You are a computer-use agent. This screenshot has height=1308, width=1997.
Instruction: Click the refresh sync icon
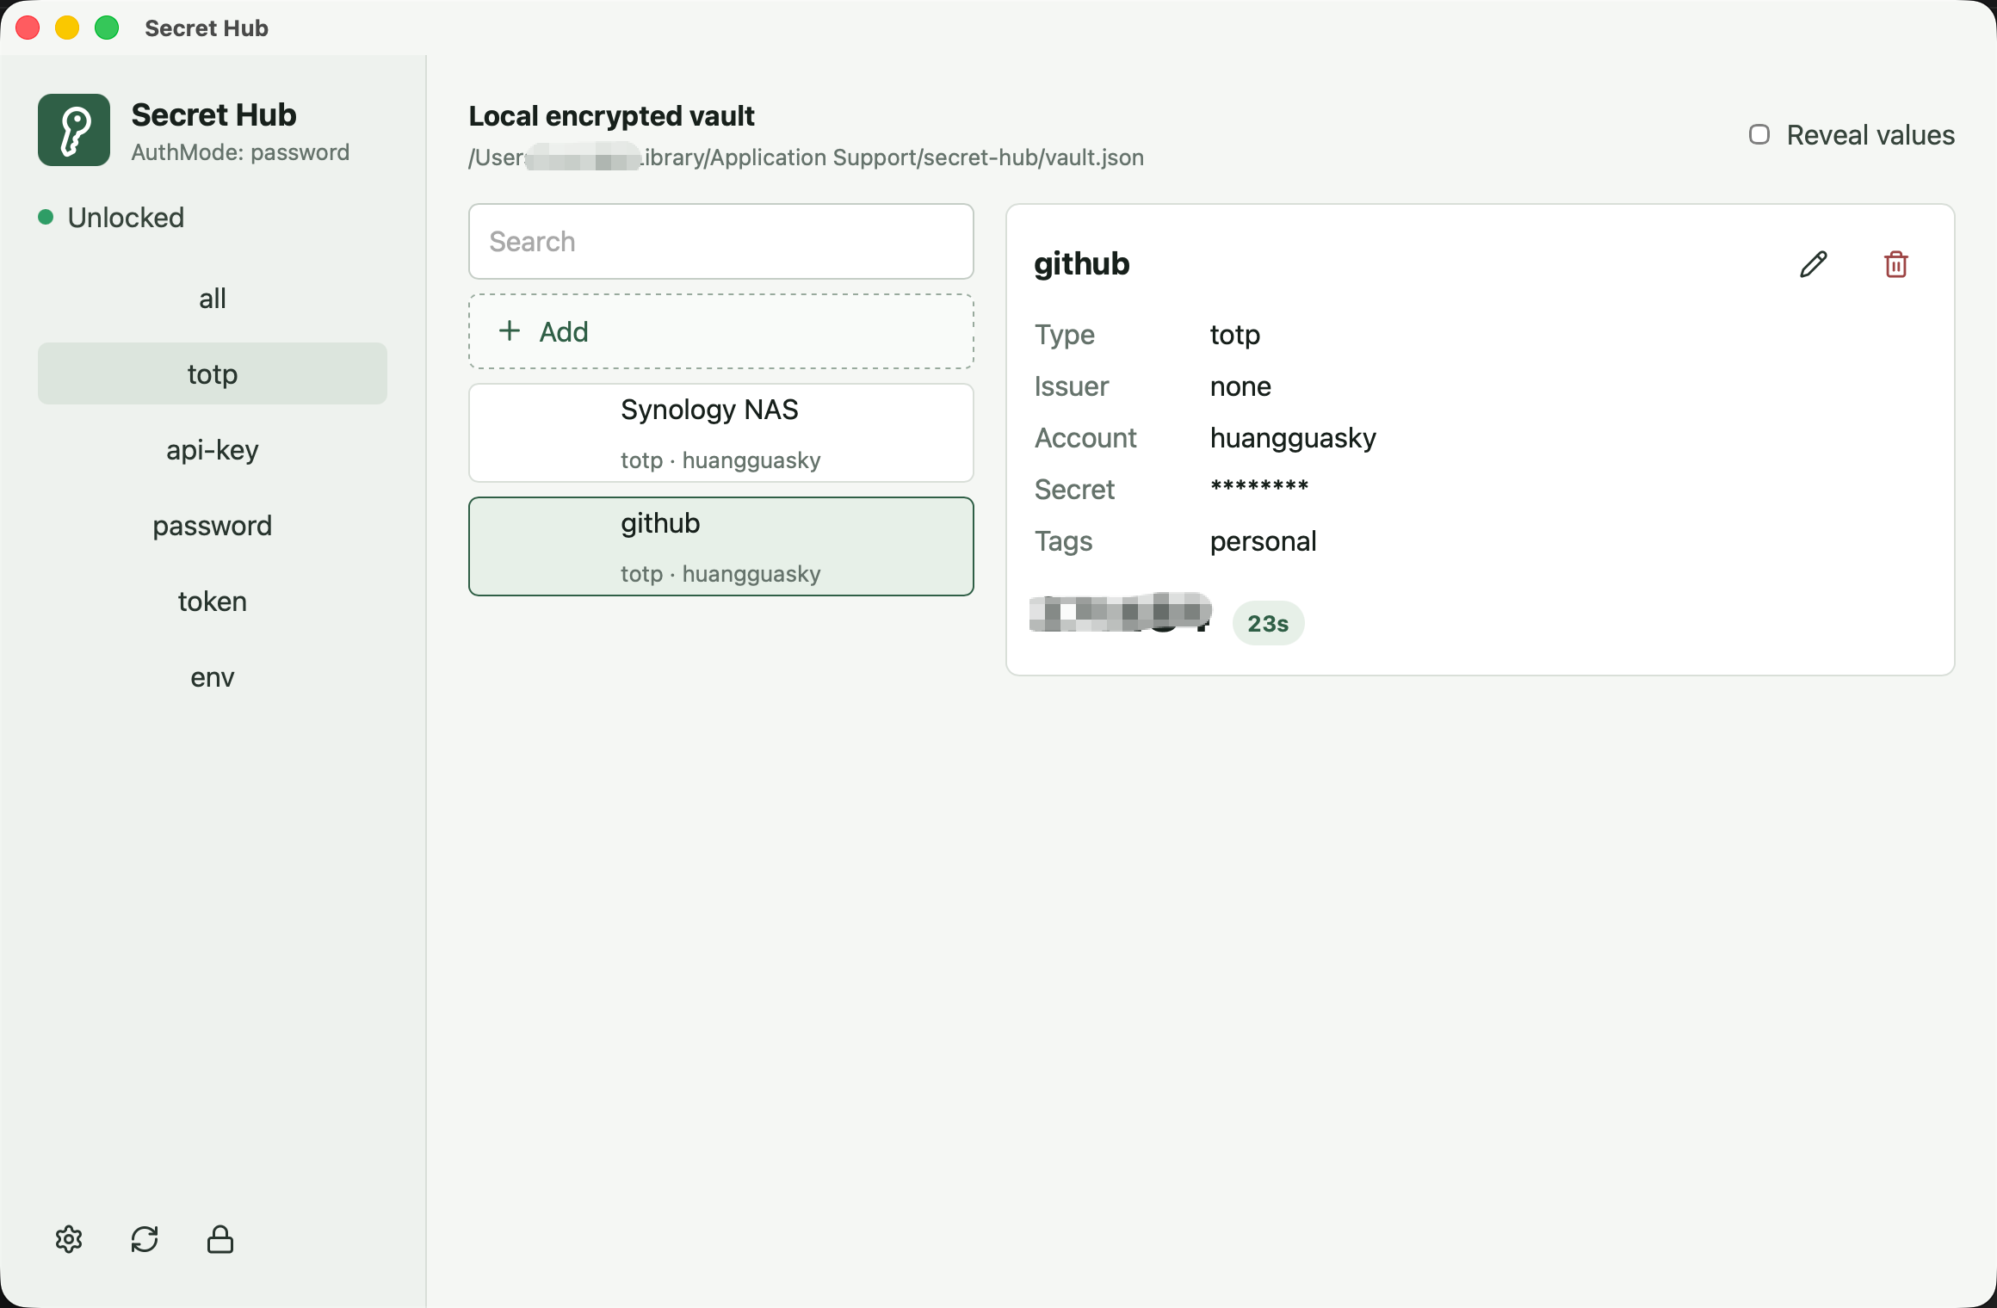click(145, 1239)
